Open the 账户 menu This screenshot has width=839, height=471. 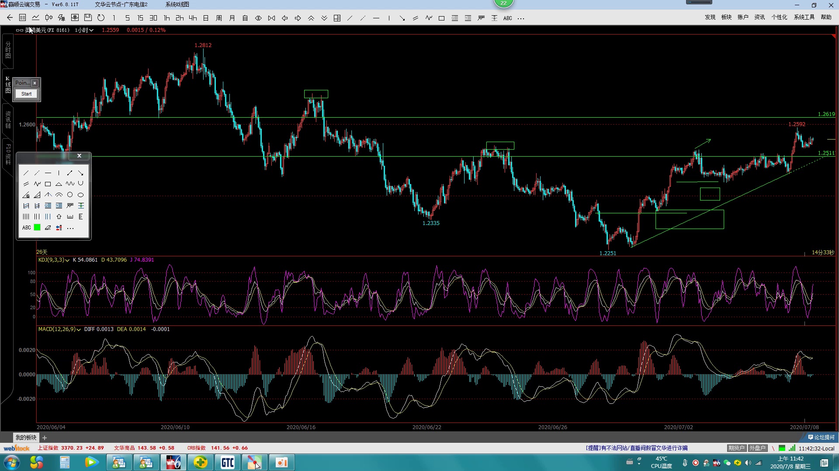tap(743, 17)
